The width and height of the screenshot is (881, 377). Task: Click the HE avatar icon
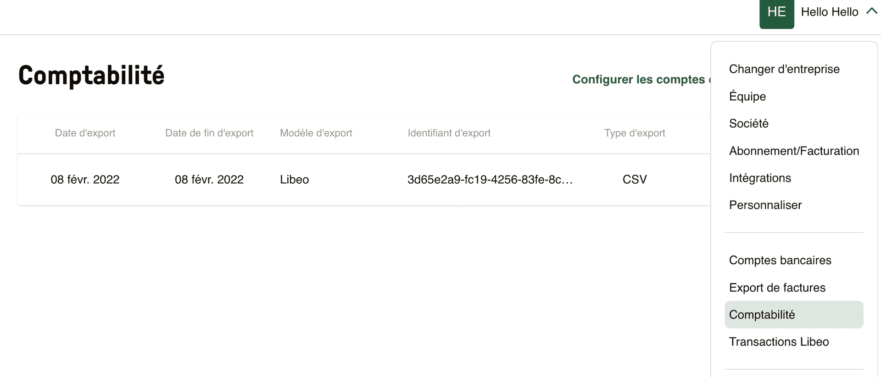click(x=776, y=13)
